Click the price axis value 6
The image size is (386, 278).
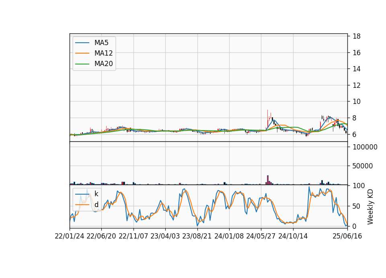(x=355, y=135)
